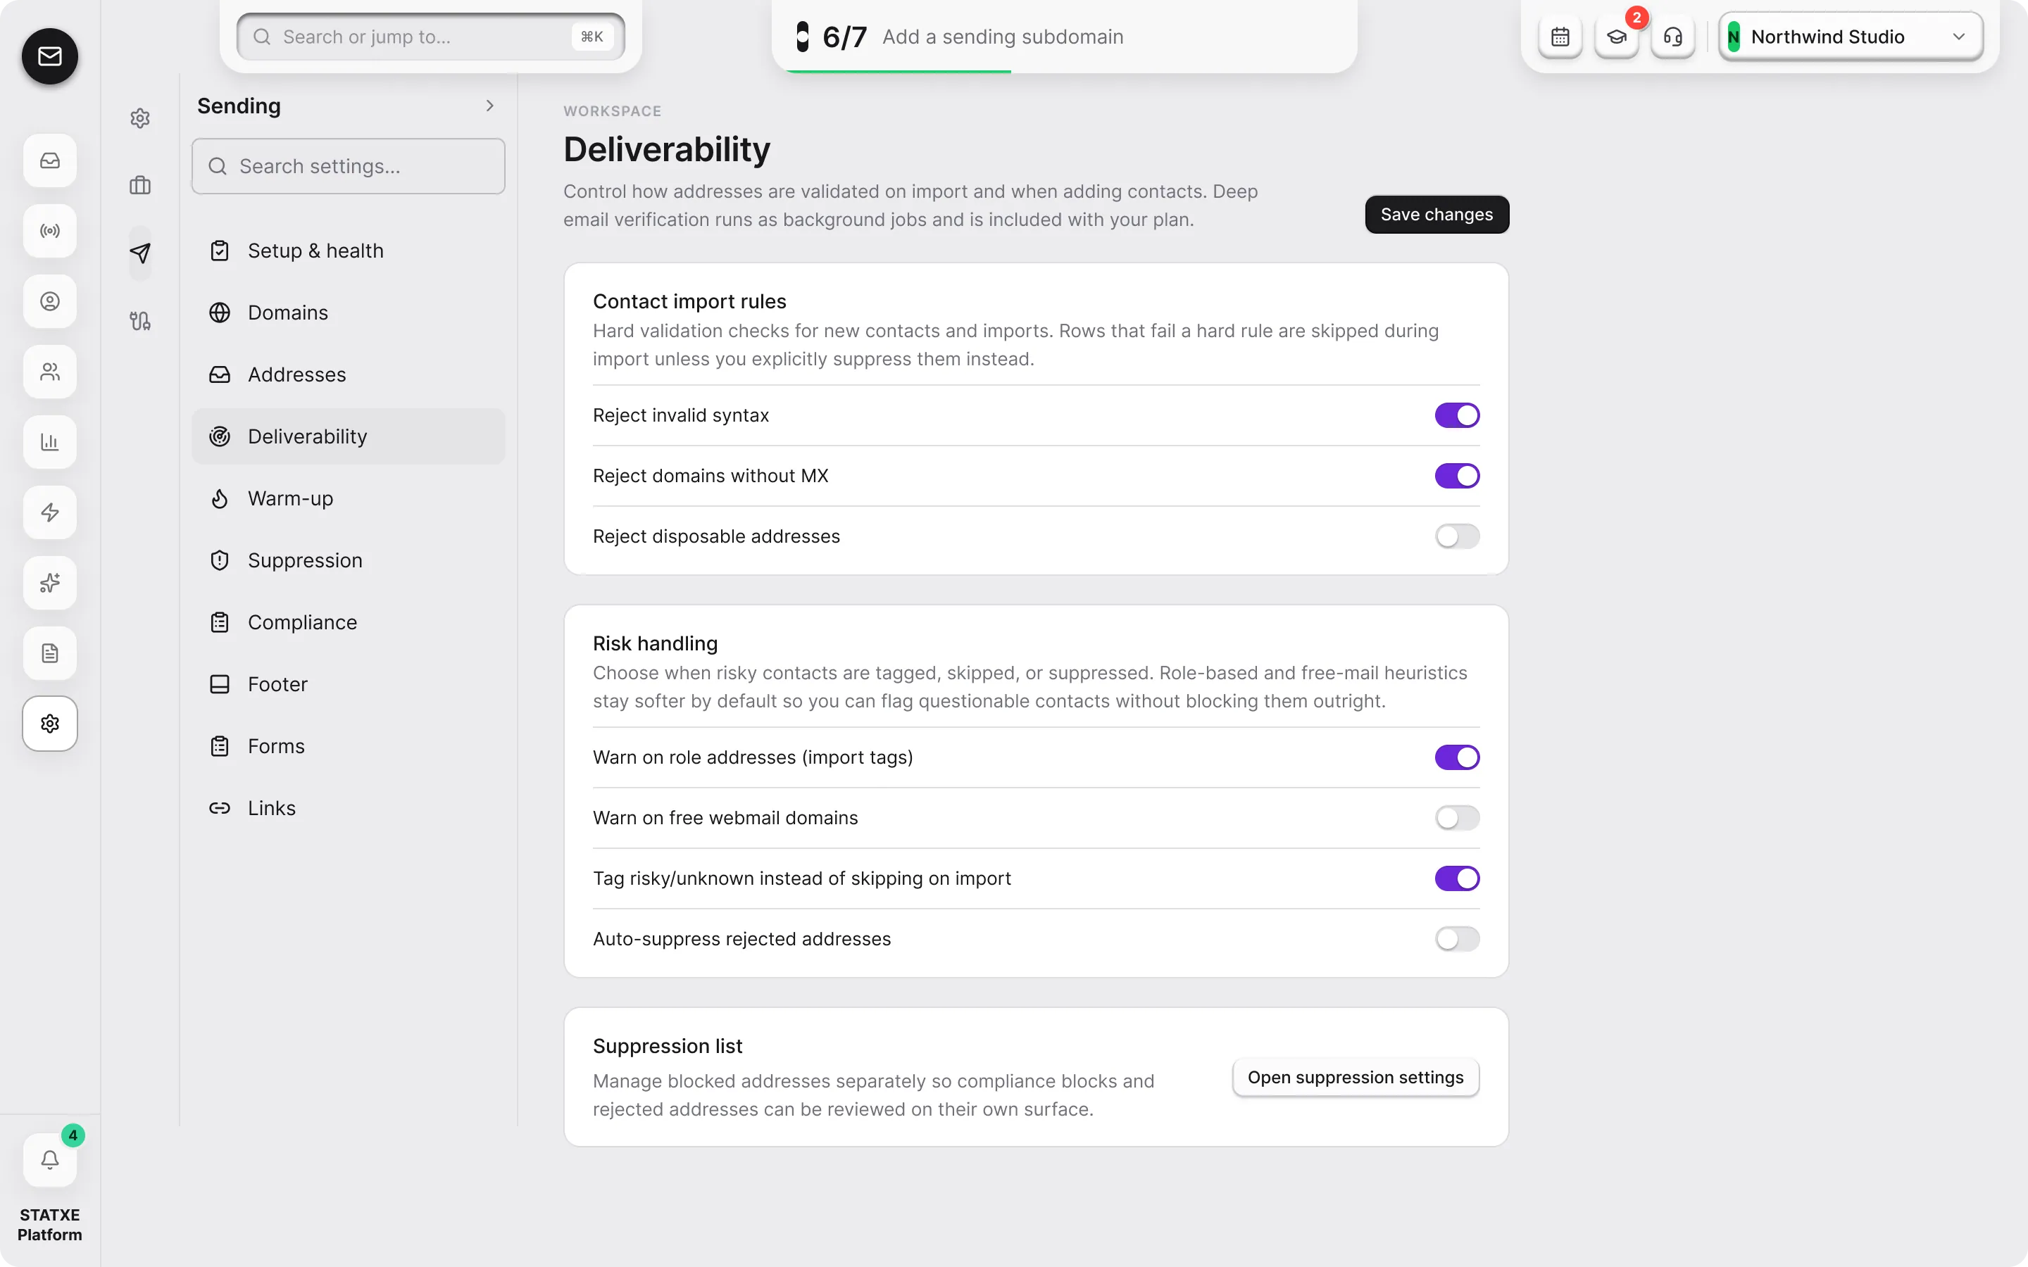Enable Reject disposable addresses

pyautogui.click(x=1456, y=536)
